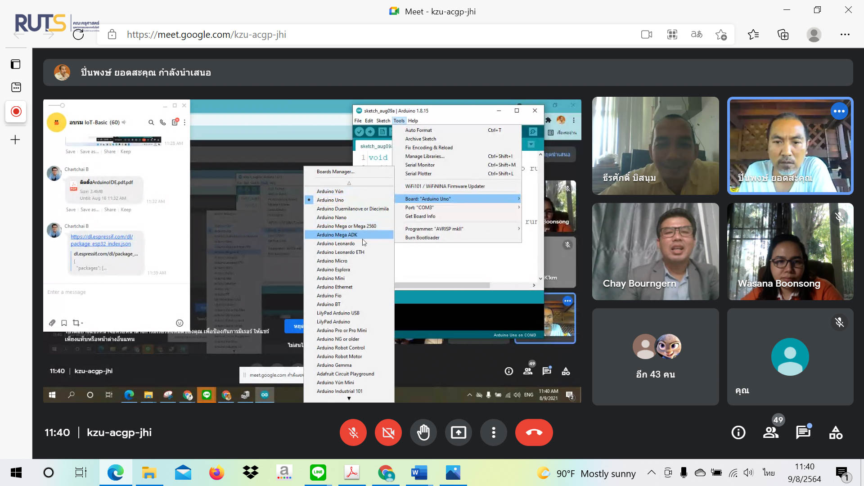Screen dimensions: 864x486
Task: Open the Favorites list
Action: (753, 35)
